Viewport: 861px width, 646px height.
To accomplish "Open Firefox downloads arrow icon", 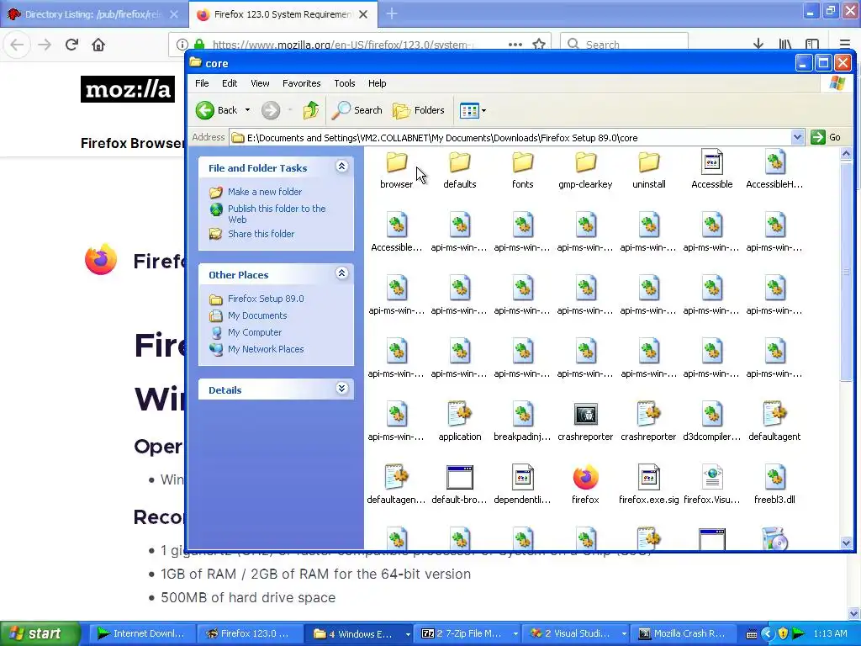I will pyautogui.click(x=758, y=45).
